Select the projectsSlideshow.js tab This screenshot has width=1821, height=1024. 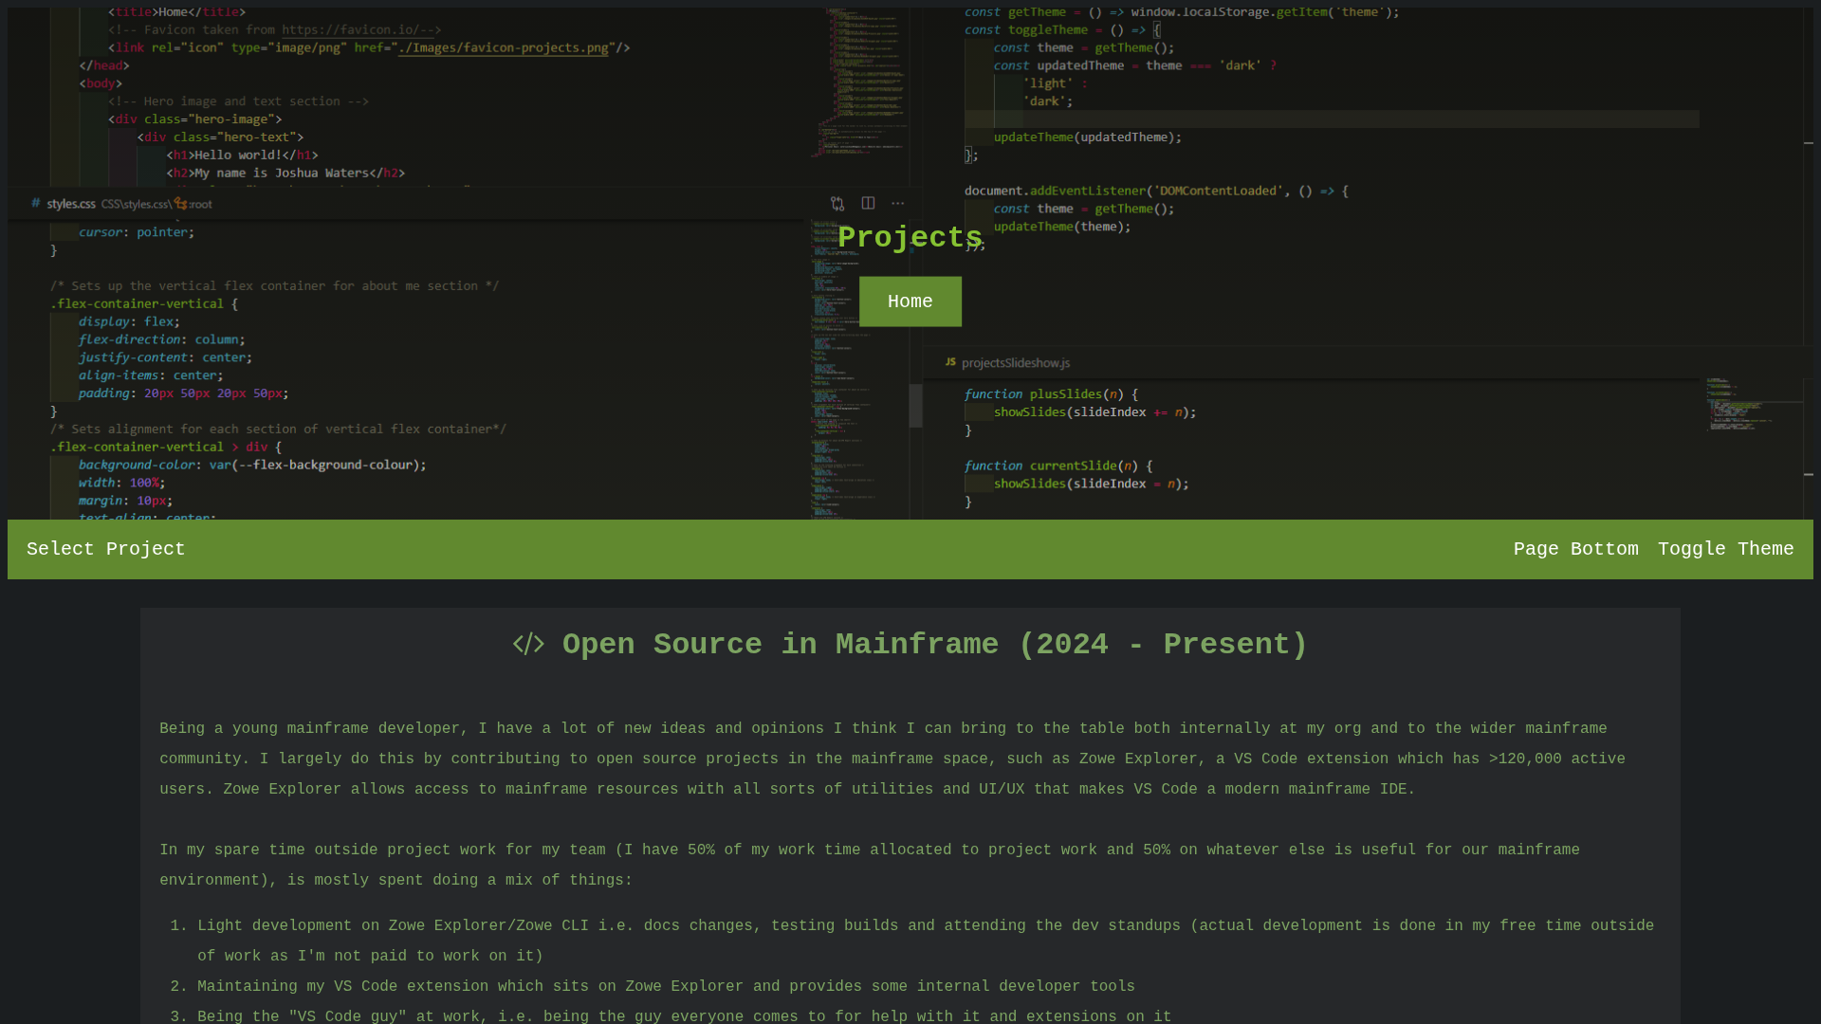point(1015,363)
